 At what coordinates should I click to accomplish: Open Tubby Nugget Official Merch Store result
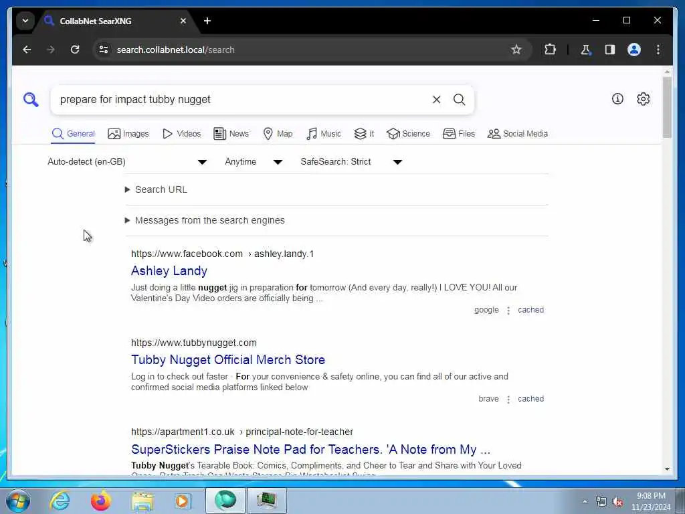coord(228,359)
